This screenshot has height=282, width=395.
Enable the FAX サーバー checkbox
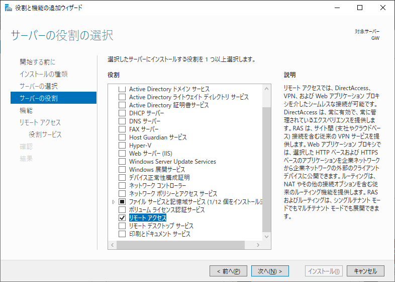click(122, 129)
